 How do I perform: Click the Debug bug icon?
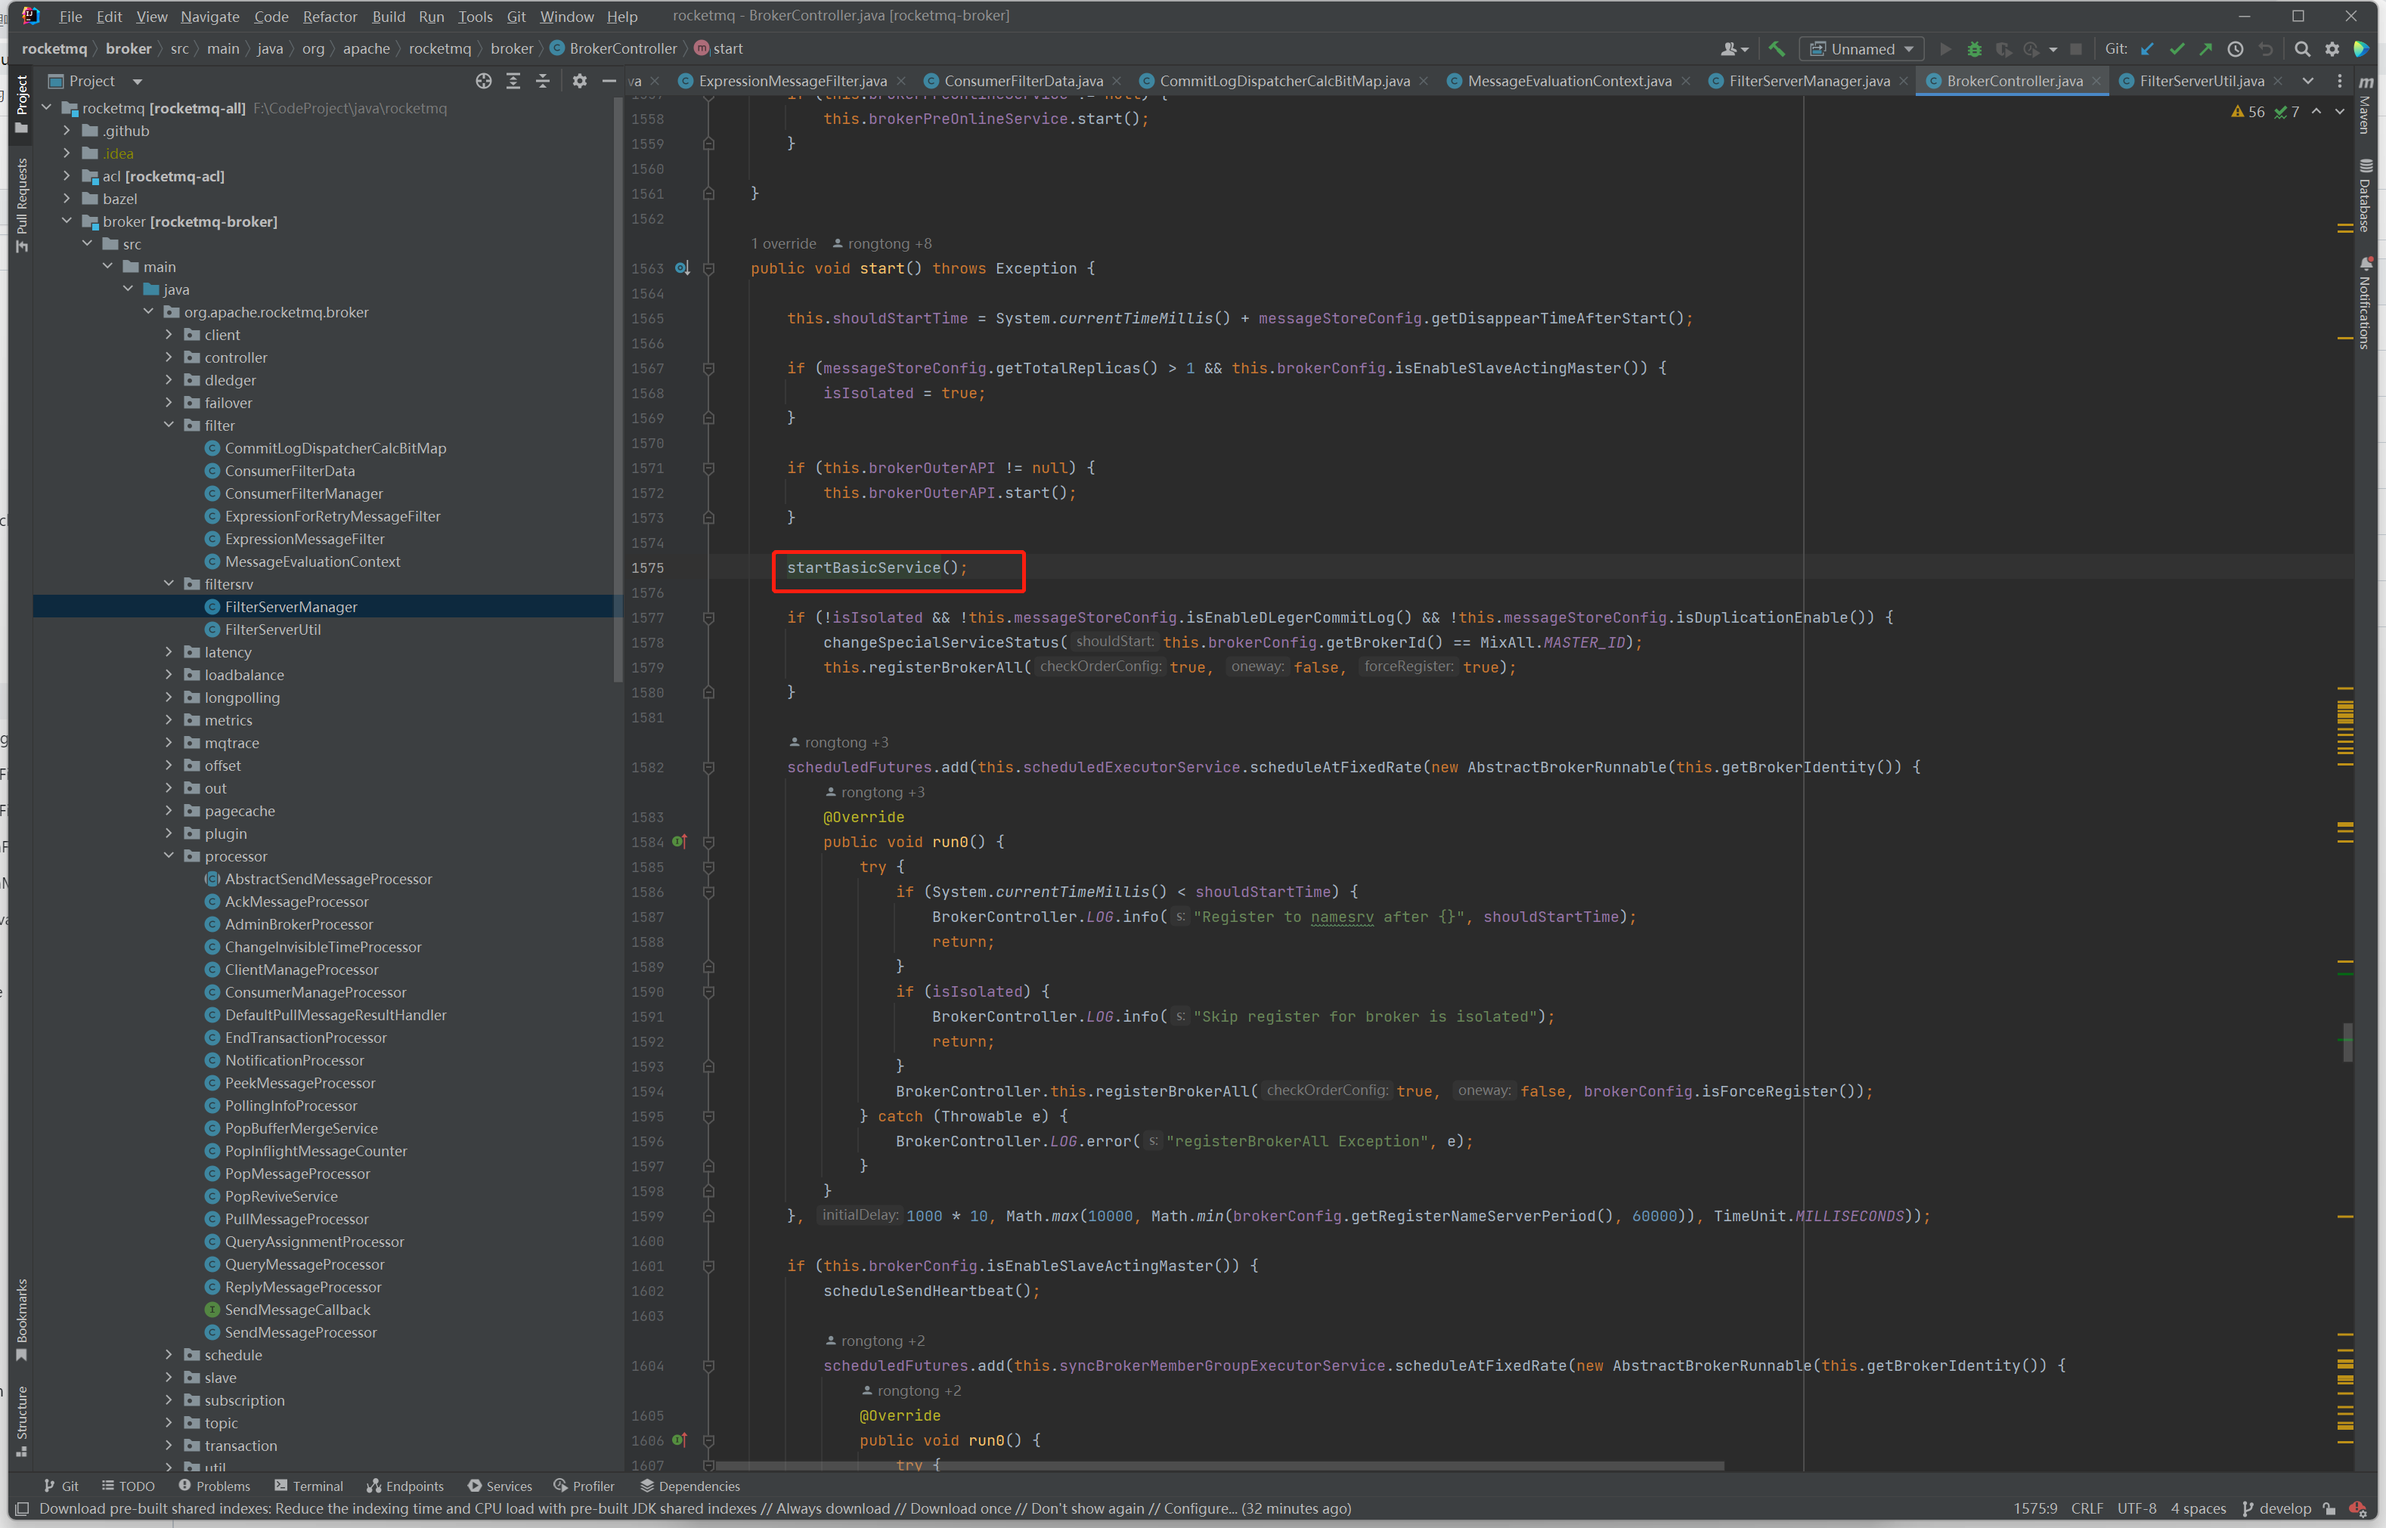point(1974,48)
